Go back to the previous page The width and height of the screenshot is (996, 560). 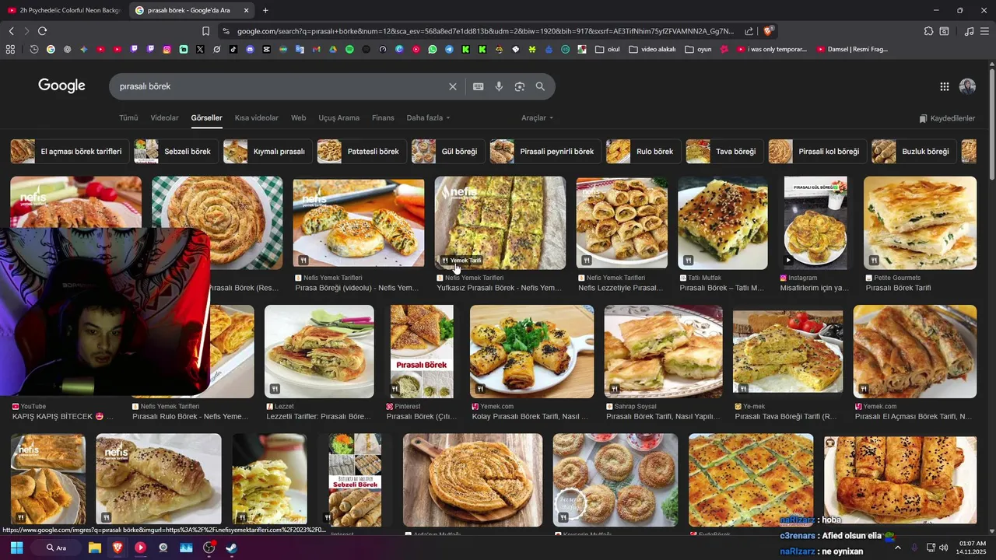tap(11, 31)
